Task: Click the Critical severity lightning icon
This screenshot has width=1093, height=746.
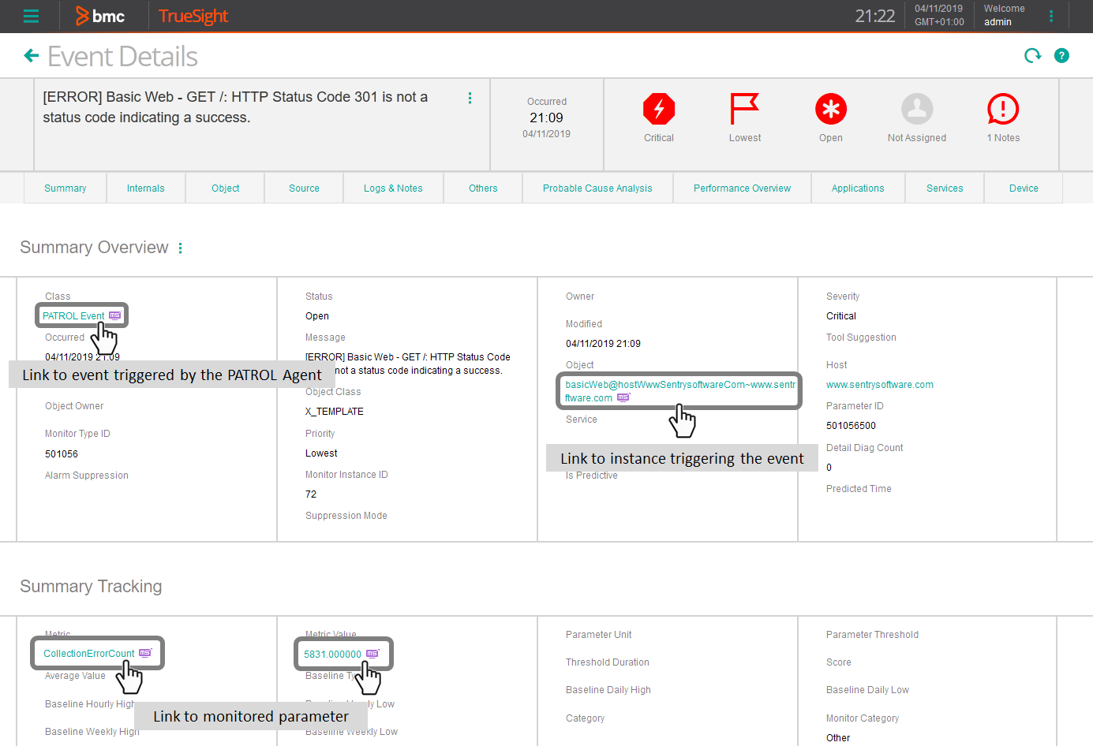Action: coord(659,110)
